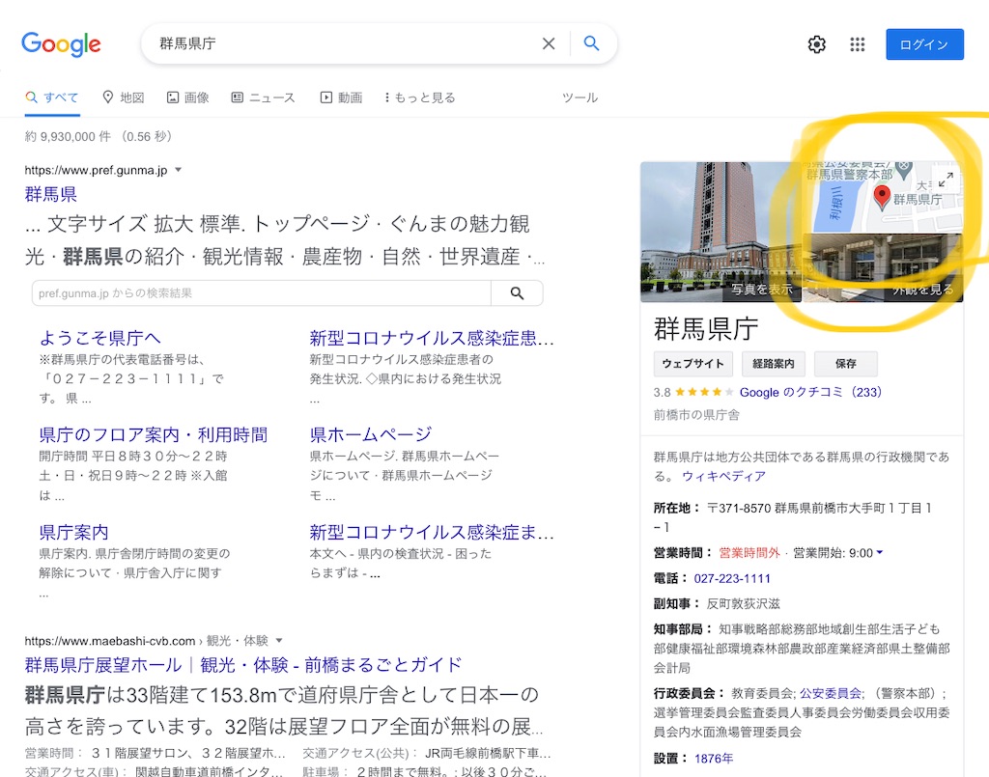Click phone number 027-223-1111
This screenshot has width=989, height=777.
pos(732,578)
